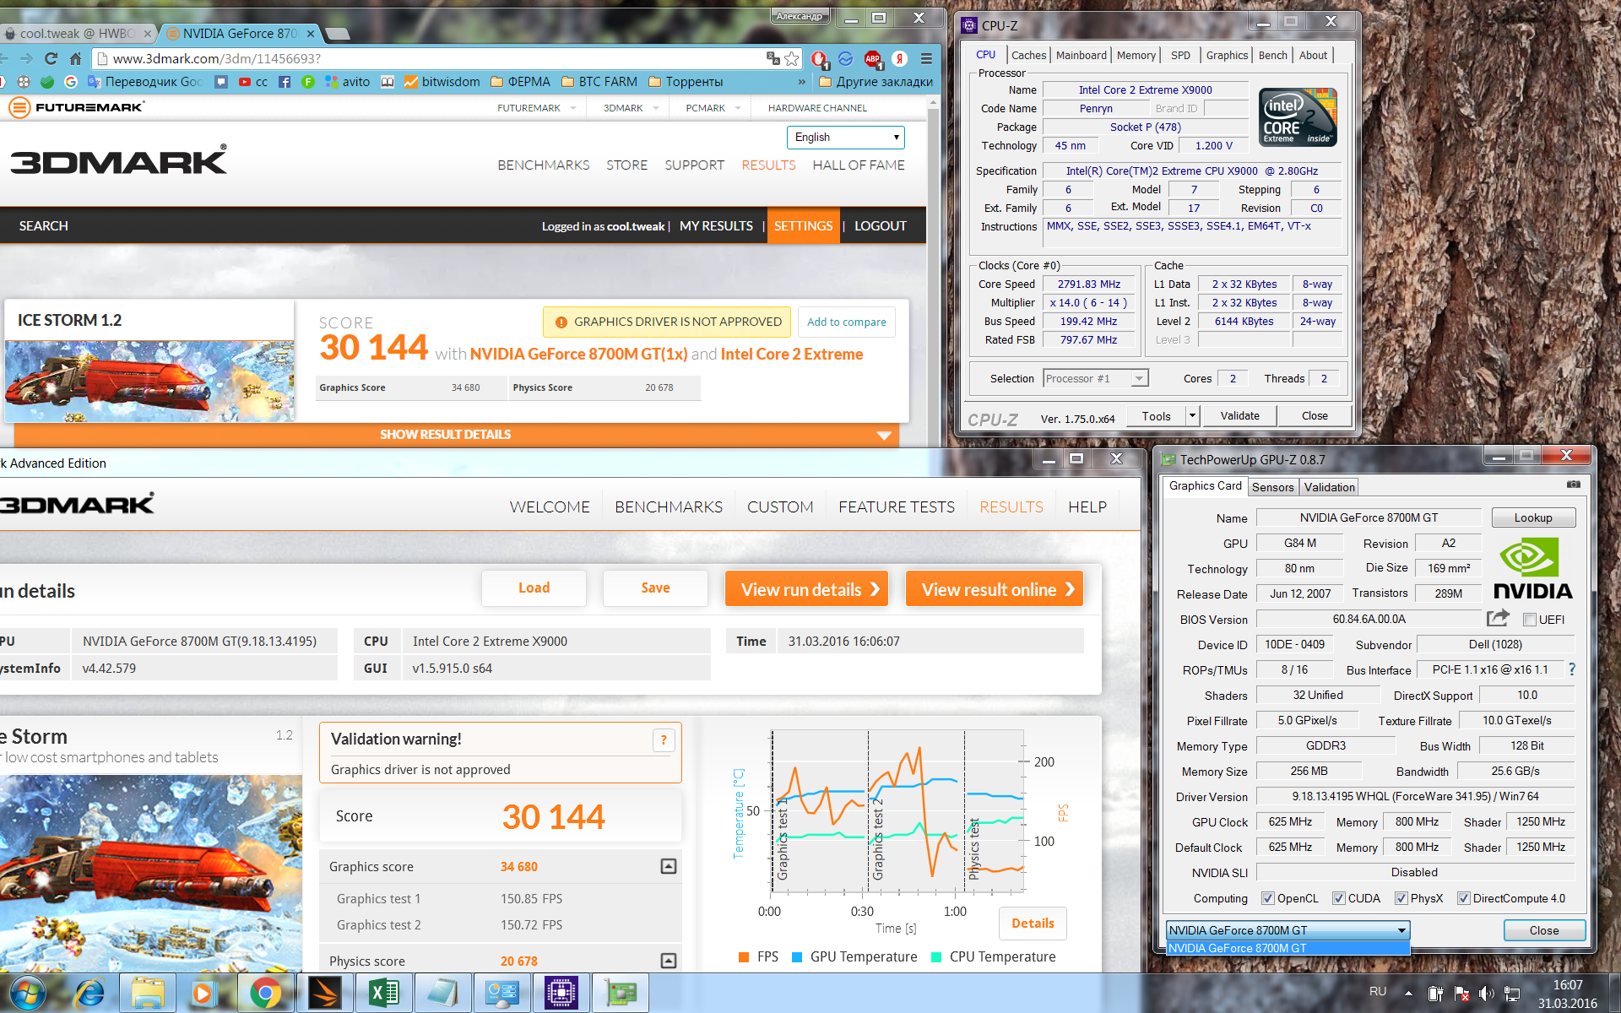The width and height of the screenshot is (1621, 1013).
Task: Open the Validation tab in GPU-Z
Action: tap(1329, 487)
